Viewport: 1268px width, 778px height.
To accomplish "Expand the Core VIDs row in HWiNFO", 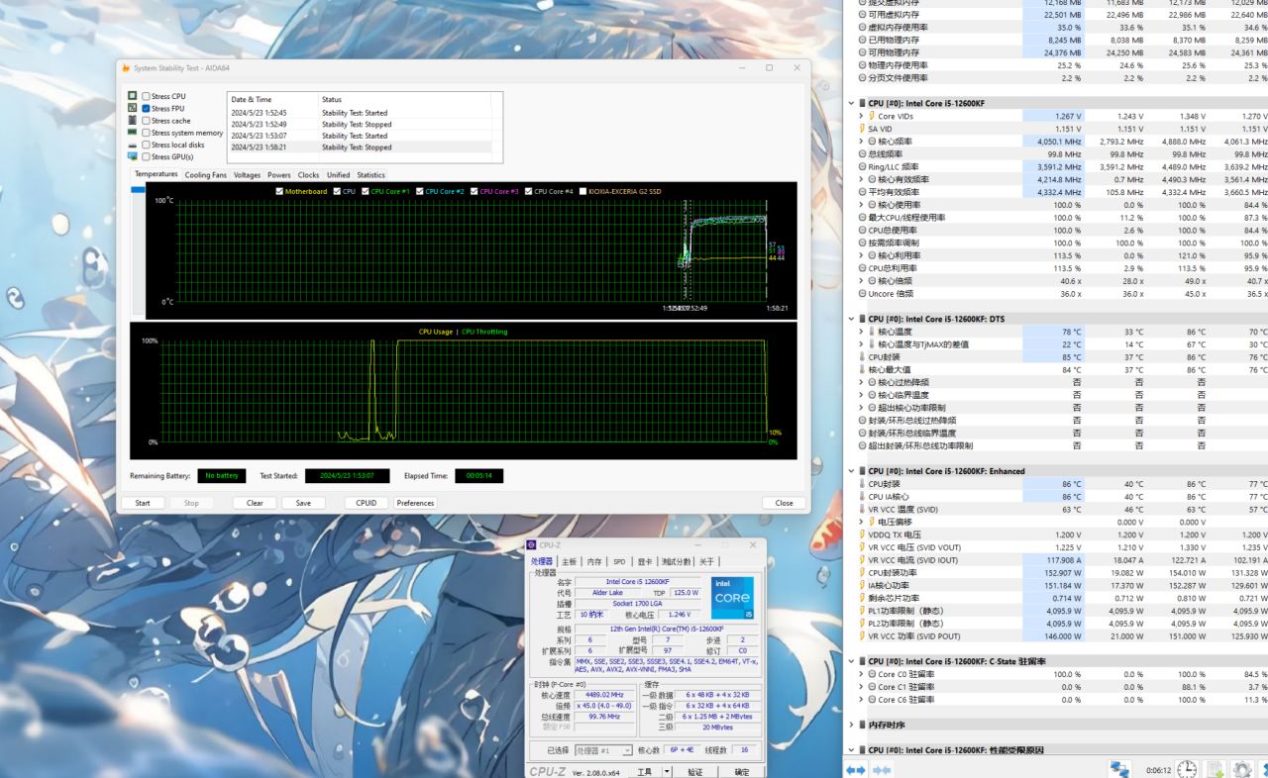I will click(861, 116).
